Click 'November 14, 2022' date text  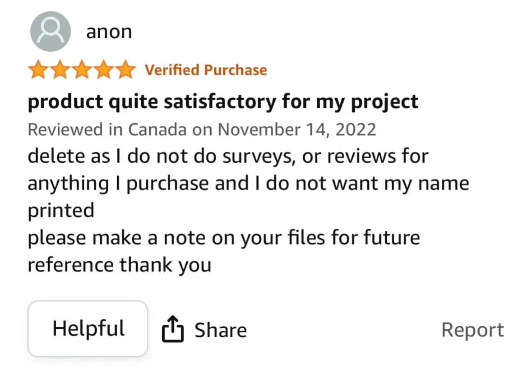coord(297,129)
